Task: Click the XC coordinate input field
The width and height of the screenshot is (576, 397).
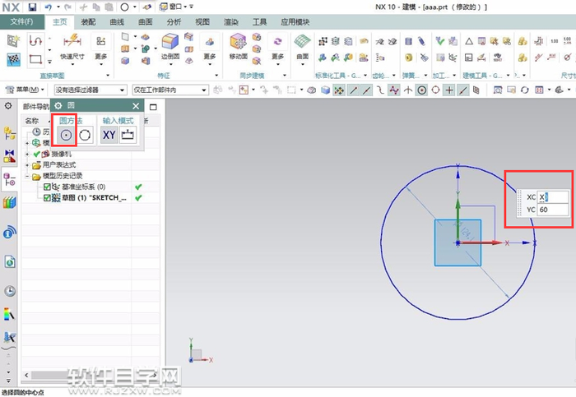Action: [553, 197]
